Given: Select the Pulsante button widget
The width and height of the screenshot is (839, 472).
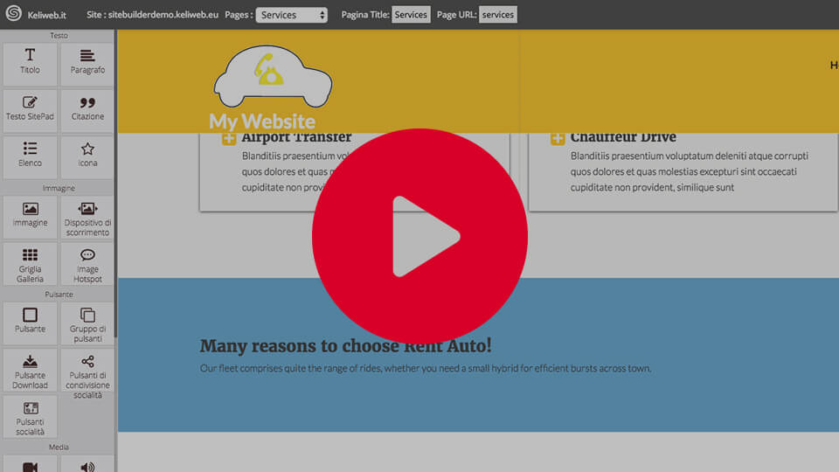Looking at the screenshot, I should pos(30,321).
